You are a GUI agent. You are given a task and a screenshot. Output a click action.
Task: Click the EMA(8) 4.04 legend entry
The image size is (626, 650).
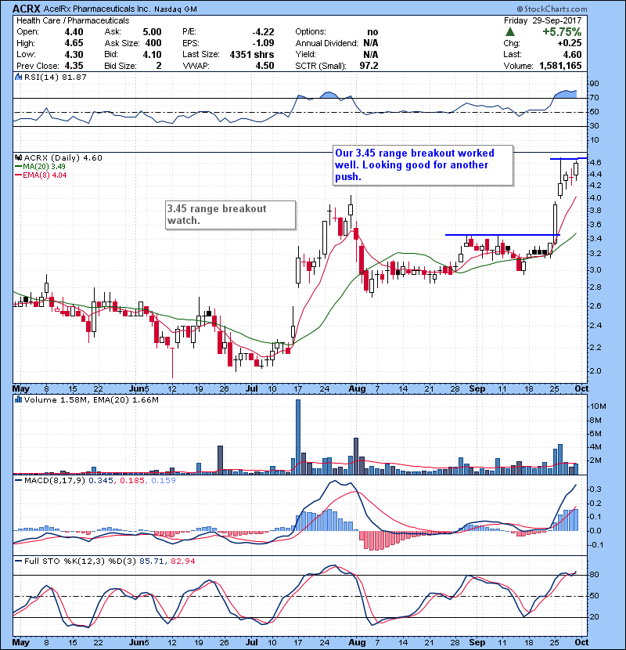click(x=41, y=175)
